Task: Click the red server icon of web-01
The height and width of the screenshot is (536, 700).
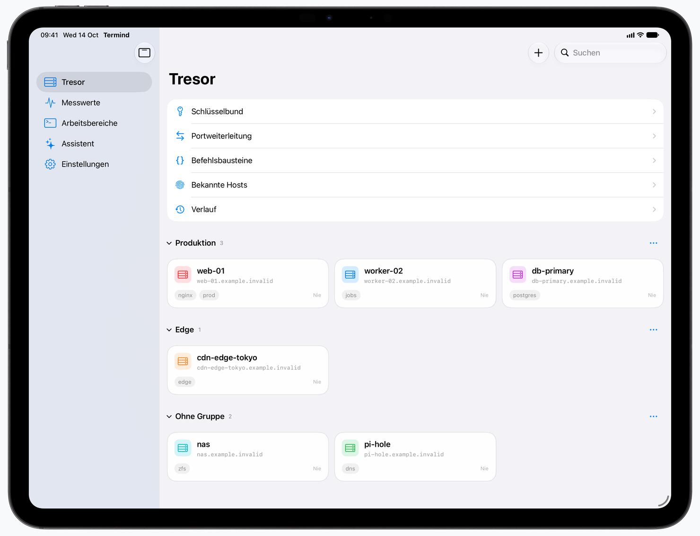Action: point(183,274)
